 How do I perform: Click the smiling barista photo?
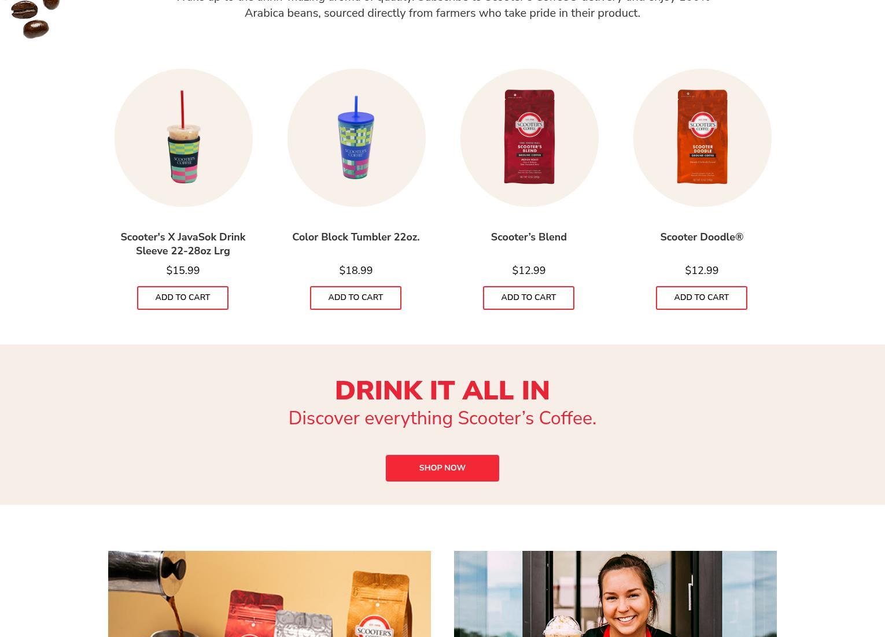coord(615,594)
